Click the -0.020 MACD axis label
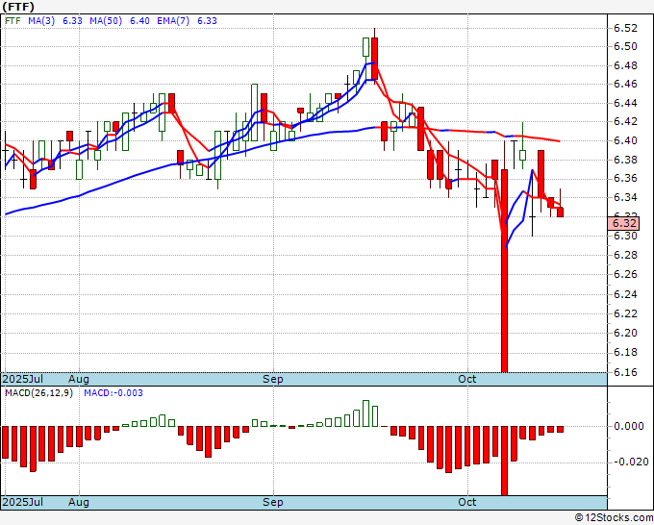Screen dimensions: 654x525 tap(630, 462)
